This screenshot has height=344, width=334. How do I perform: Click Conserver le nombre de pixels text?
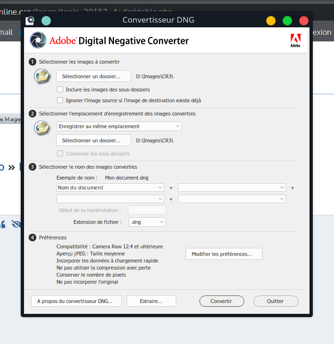pos(91,275)
